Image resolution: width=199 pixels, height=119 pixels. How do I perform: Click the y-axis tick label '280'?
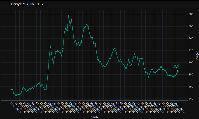(191, 74)
